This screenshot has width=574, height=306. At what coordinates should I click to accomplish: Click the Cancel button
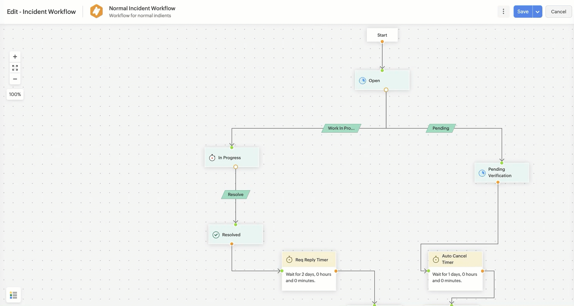[559, 11]
